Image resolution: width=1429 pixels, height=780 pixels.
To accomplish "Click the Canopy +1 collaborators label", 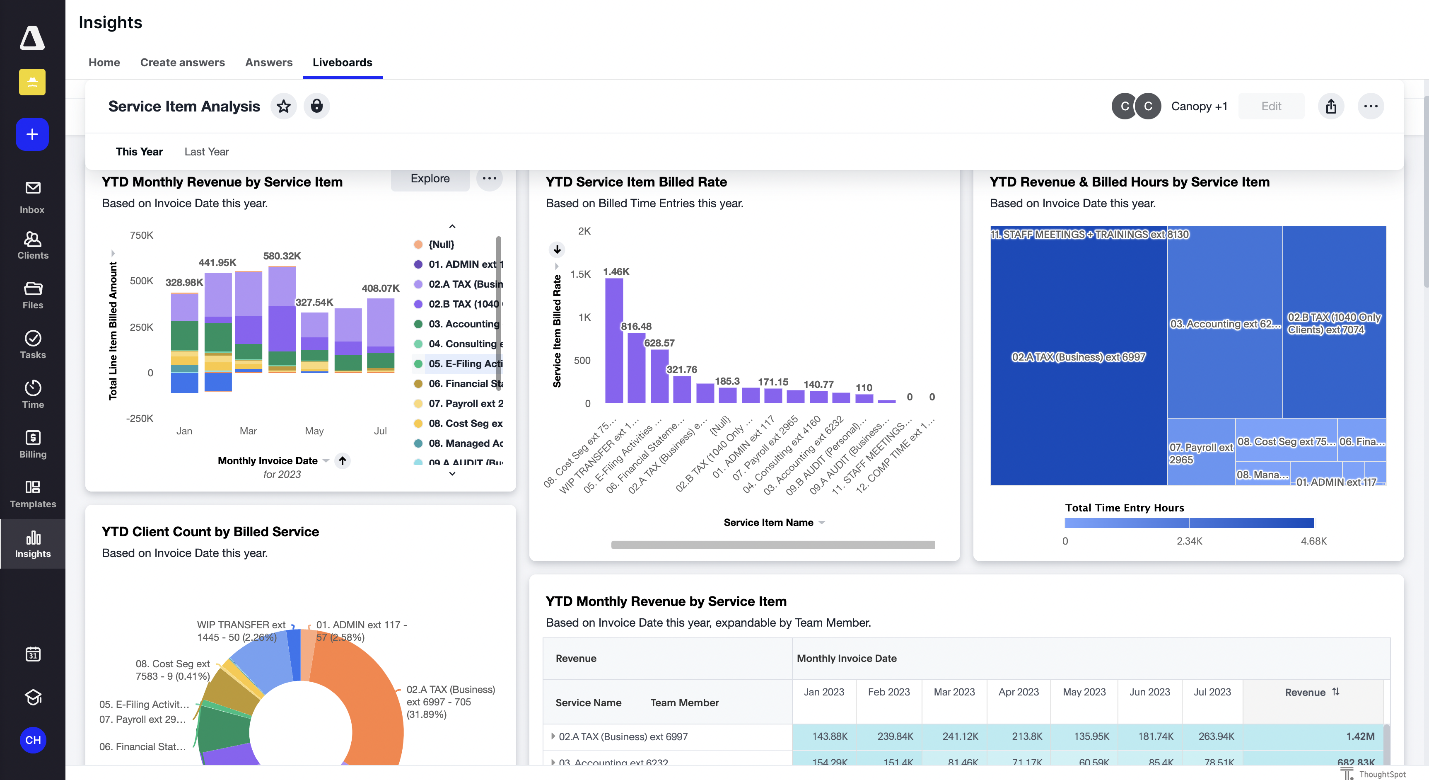I will pos(1200,106).
